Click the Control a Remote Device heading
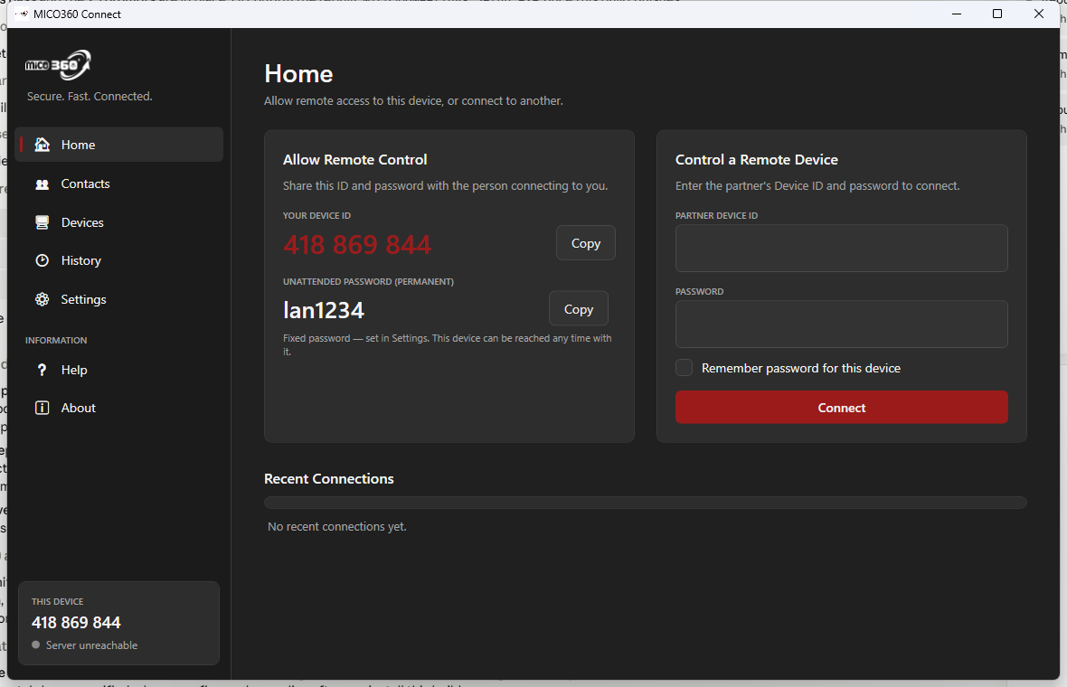The width and height of the screenshot is (1067, 687). (757, 160)
